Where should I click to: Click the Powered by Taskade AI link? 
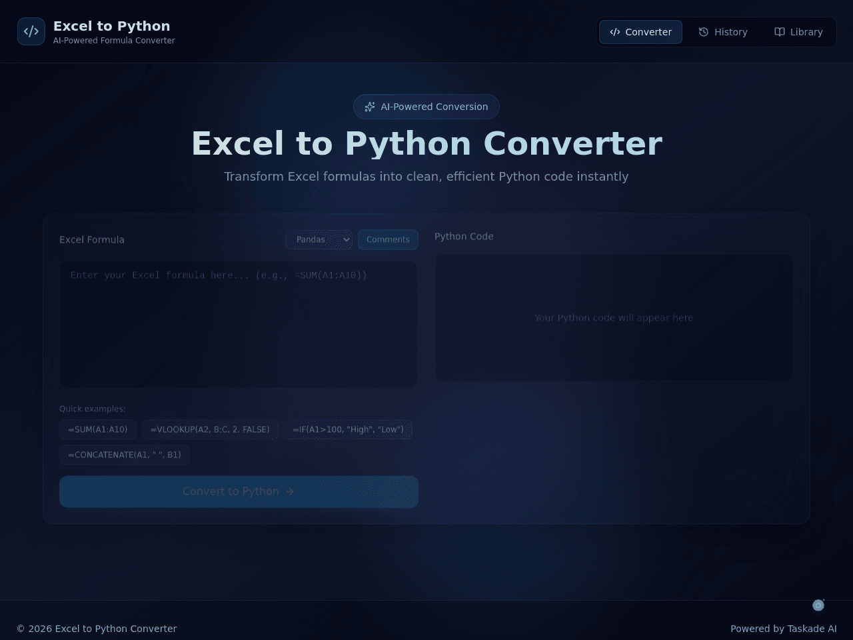point(784,629)
